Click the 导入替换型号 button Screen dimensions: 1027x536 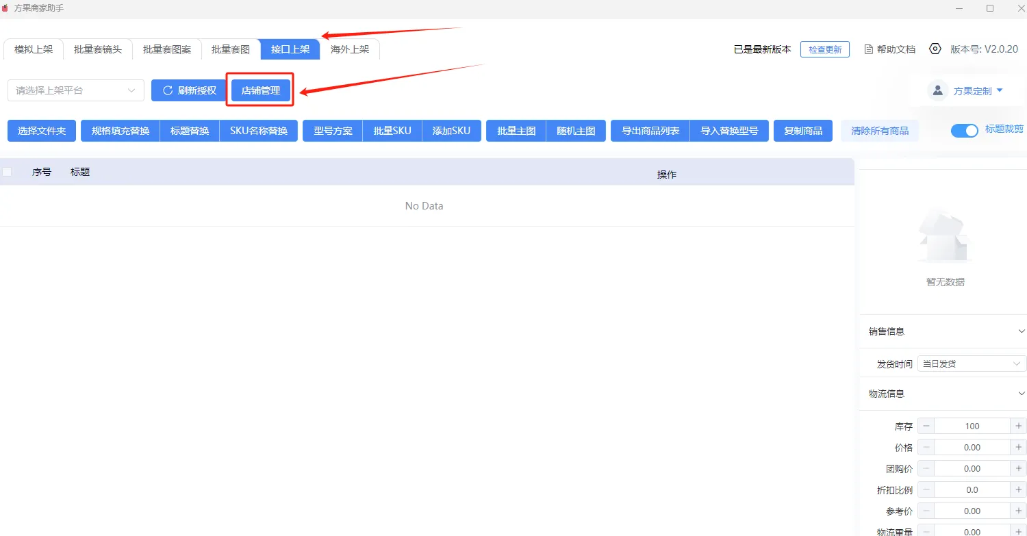tap(729, 131)
